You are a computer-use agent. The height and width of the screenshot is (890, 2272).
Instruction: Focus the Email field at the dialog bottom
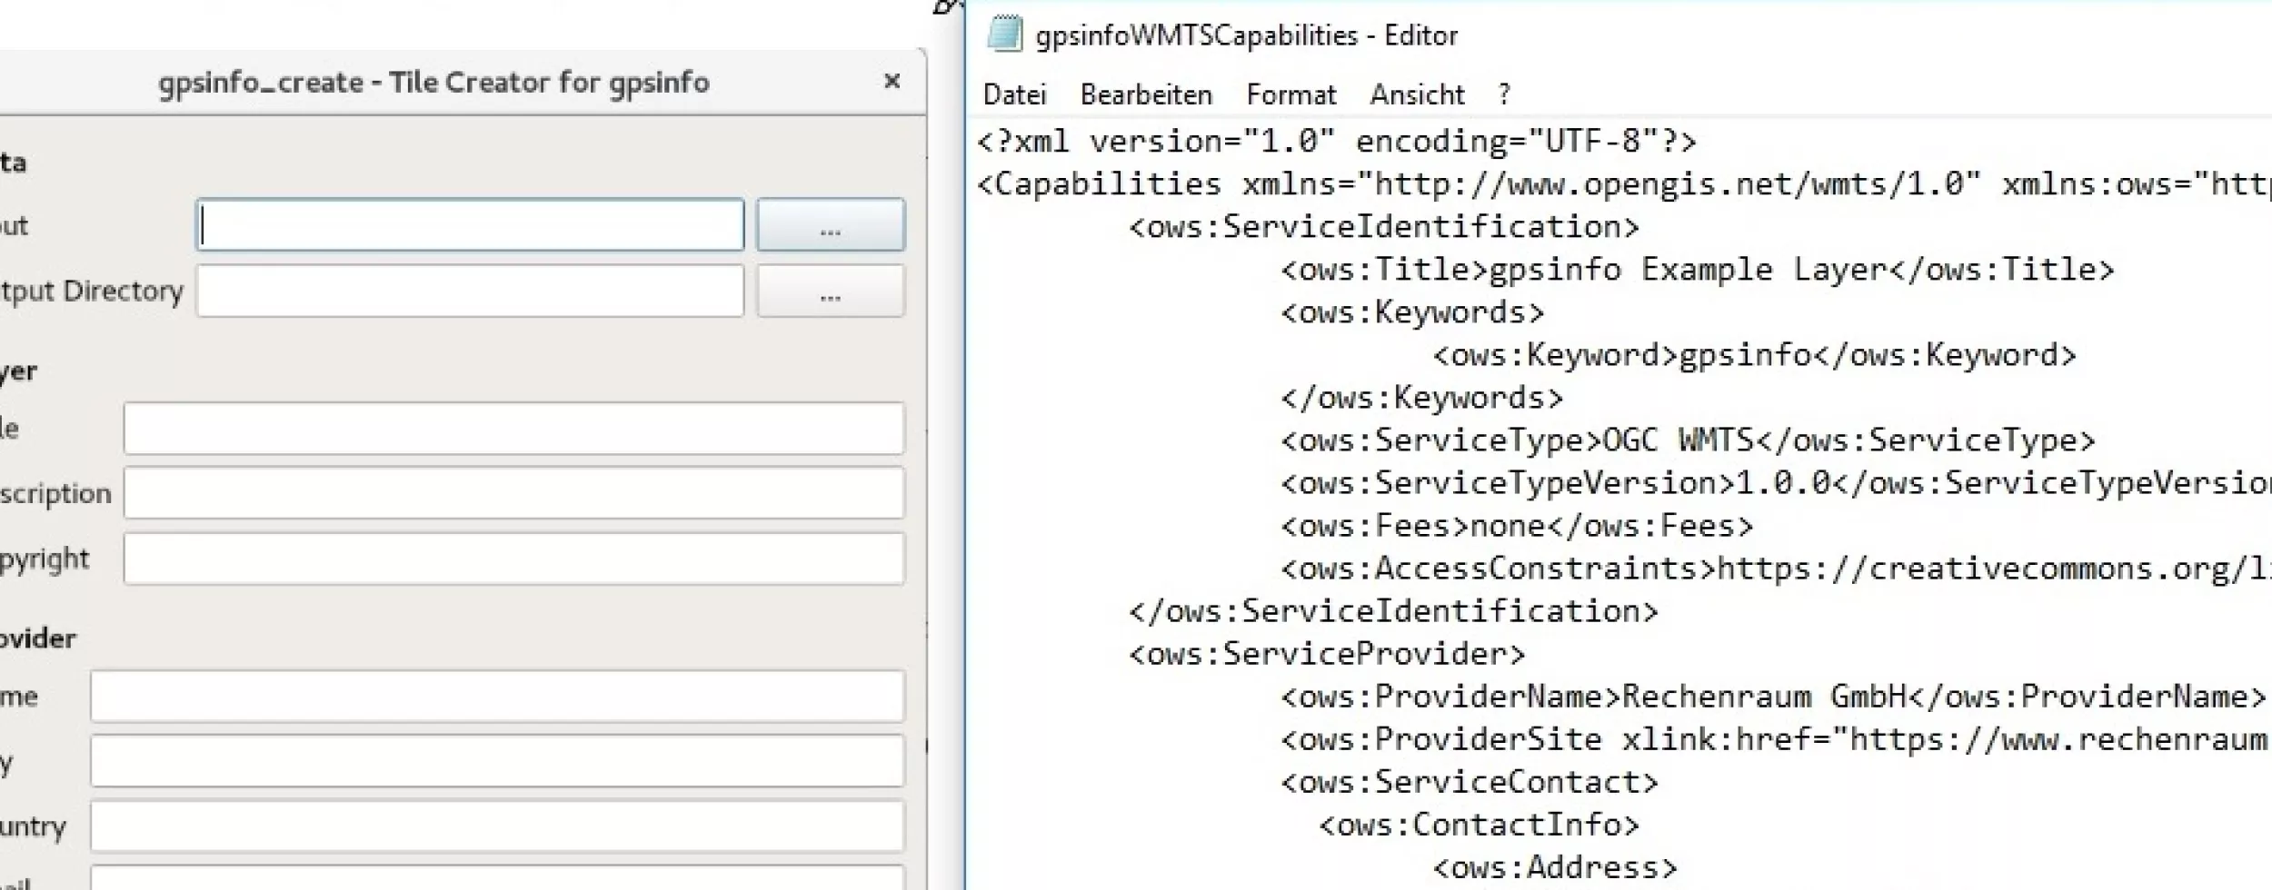pyautogui.click(x=497, y=879)
